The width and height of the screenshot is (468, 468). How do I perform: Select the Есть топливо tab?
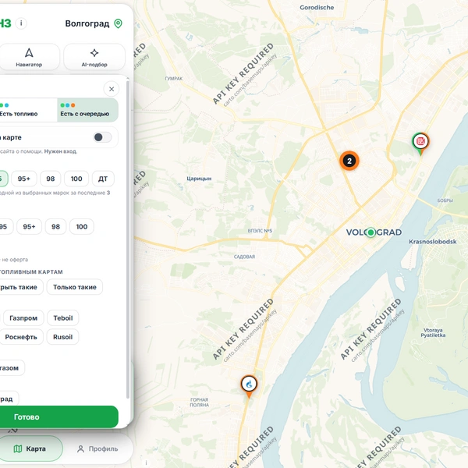click(x=27, y=110)
